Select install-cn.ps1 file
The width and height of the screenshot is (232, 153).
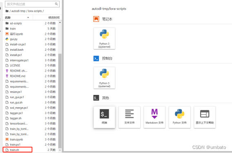31,45
